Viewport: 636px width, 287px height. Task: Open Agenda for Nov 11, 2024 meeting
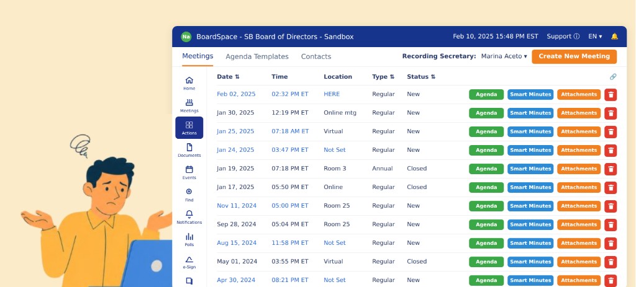(486, 206)
